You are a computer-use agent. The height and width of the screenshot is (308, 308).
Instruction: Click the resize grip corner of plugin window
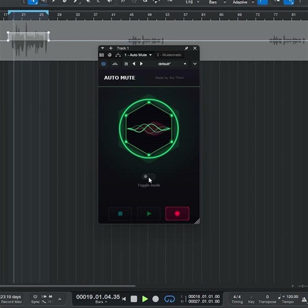click(x=197, y=222)
